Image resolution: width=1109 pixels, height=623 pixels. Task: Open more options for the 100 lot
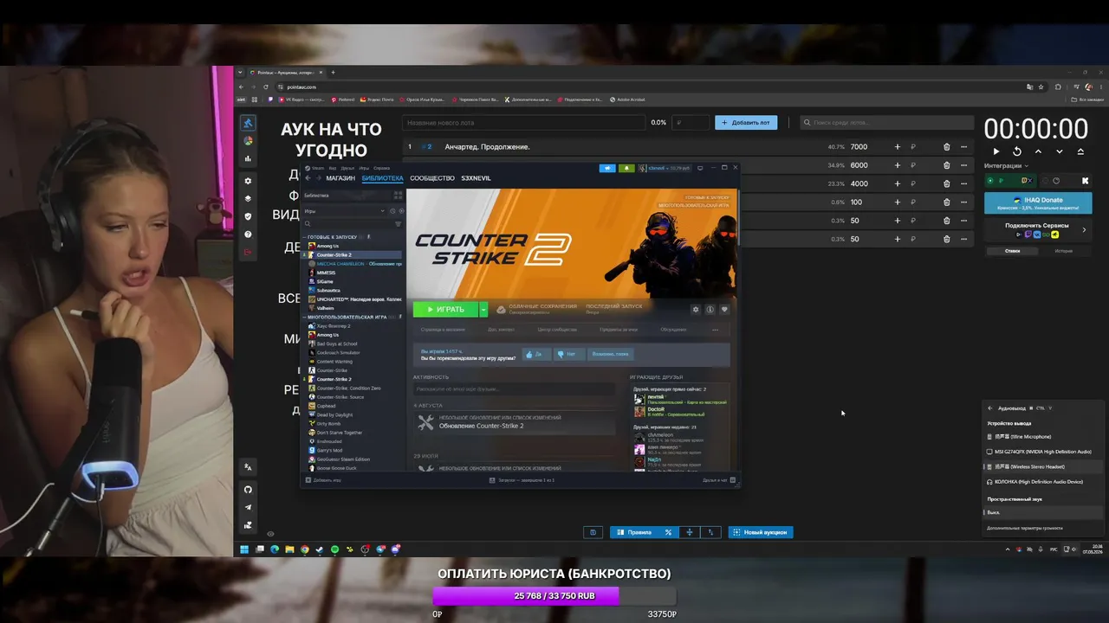pyautogui.click(x=963, y=202)
